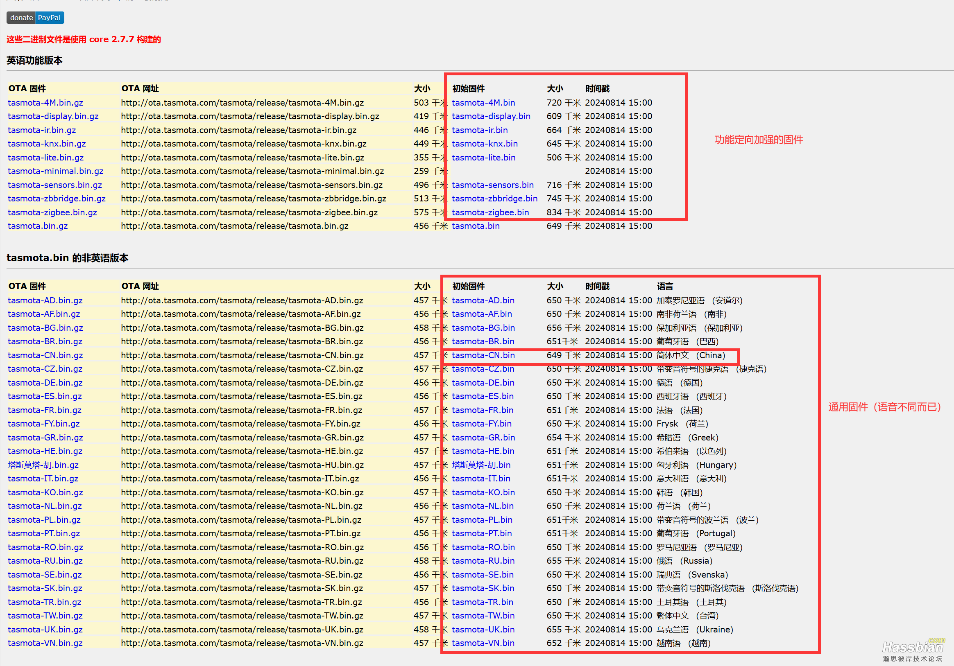This screenshot has width=954, height=666.
Task: Download tasmota-zigbee.bin initial firmware
Action: click(490, 212)
